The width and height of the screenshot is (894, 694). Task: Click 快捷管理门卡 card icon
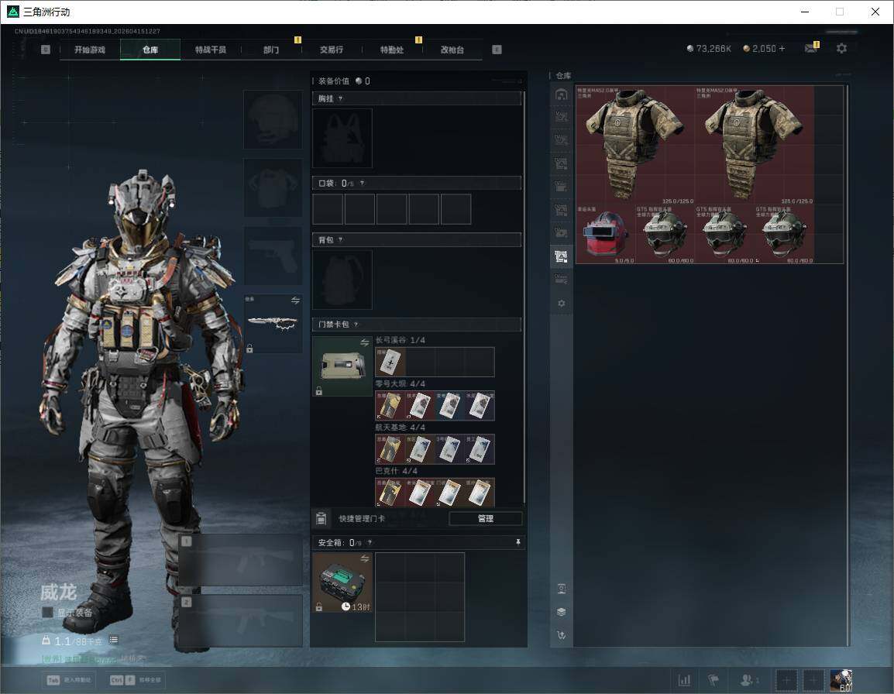(x=321, y=518)
